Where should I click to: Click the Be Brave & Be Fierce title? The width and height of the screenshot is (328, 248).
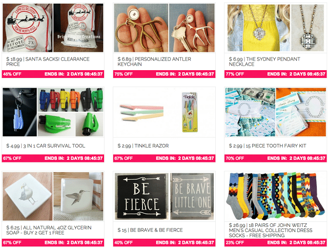point(150,230)
